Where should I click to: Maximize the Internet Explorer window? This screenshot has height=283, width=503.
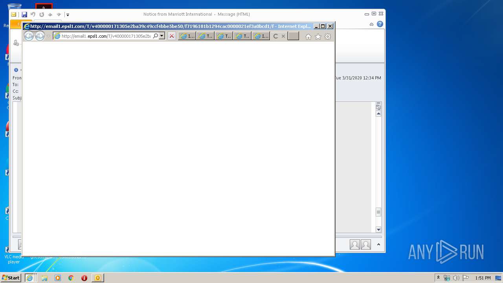coord(323,26)
